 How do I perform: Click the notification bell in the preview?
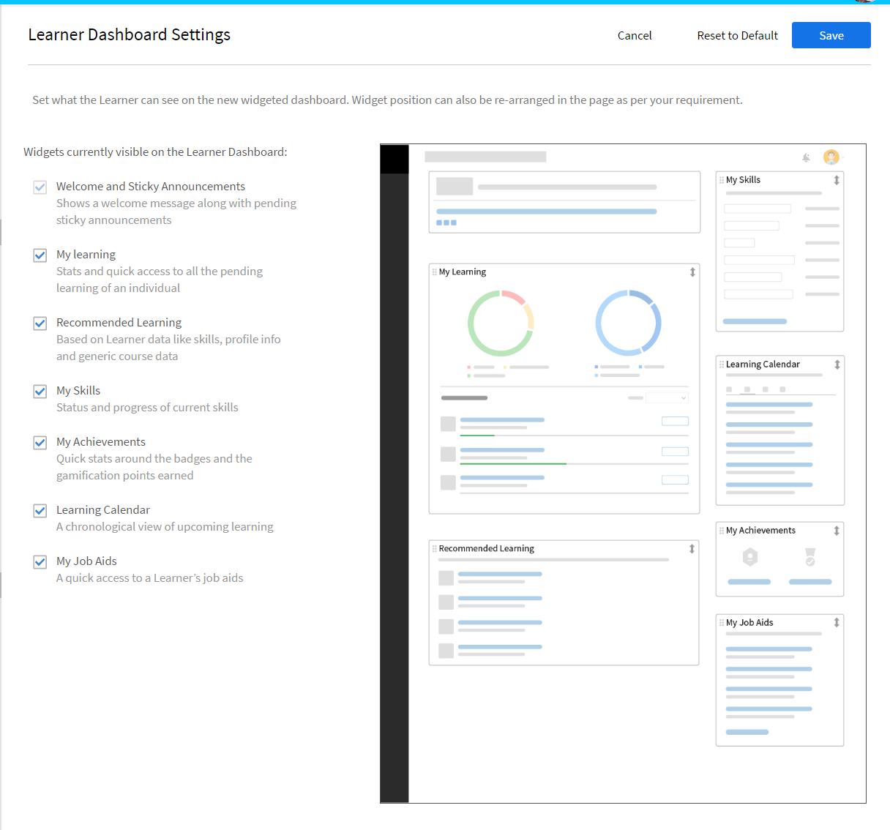[x=806, y=157]
